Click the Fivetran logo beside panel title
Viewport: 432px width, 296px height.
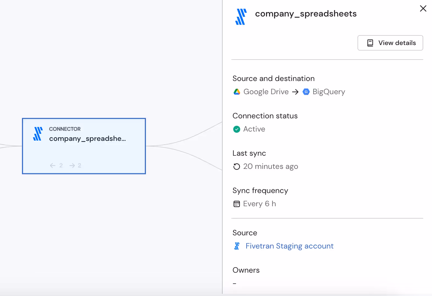[x=241, y=17]
